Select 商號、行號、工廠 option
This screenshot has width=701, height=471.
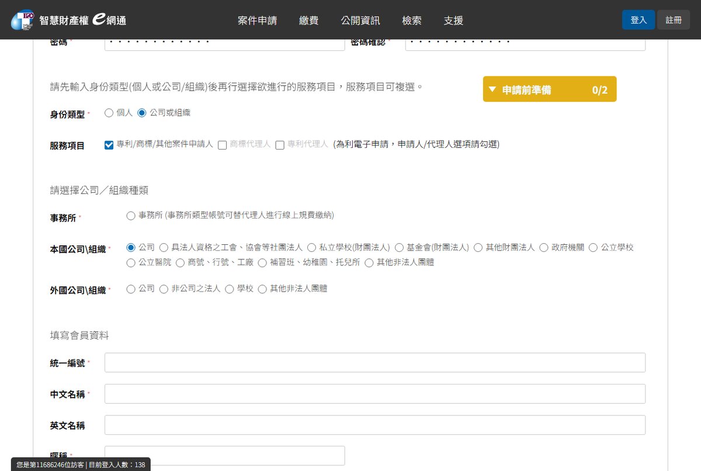tap(180, 263)
